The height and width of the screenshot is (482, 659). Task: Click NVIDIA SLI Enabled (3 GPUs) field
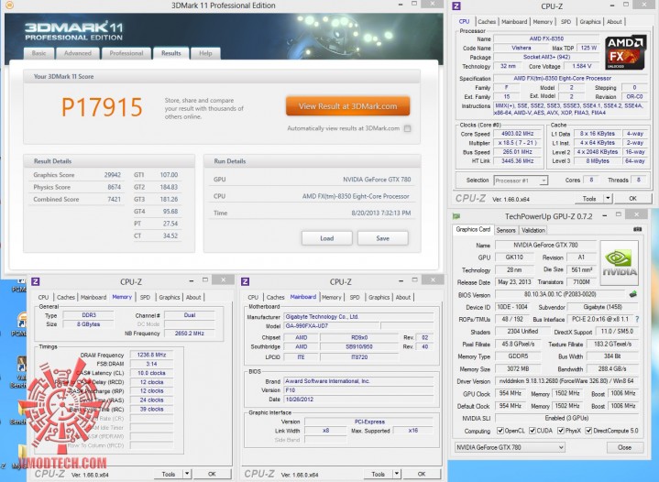[x=566, y=418]
